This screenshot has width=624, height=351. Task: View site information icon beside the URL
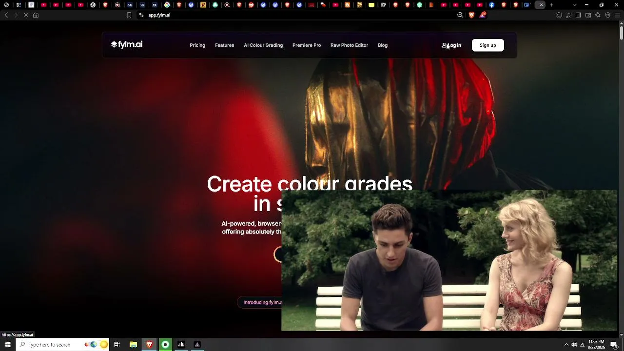point(141,15)
